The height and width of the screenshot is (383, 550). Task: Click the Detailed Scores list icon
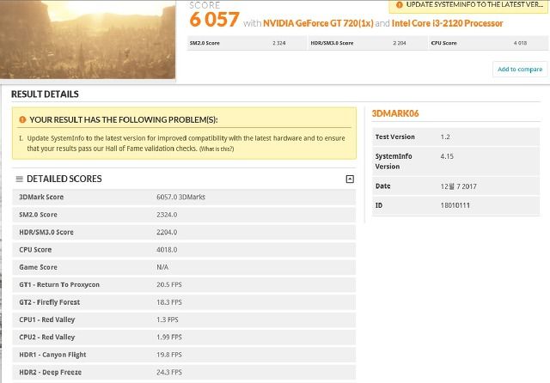click(19, 179)
